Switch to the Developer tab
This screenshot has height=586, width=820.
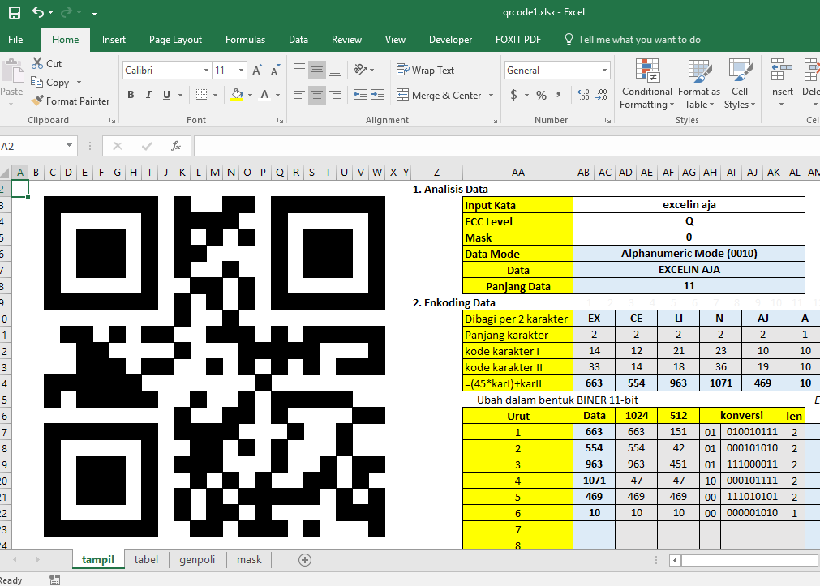coord(450,40)
